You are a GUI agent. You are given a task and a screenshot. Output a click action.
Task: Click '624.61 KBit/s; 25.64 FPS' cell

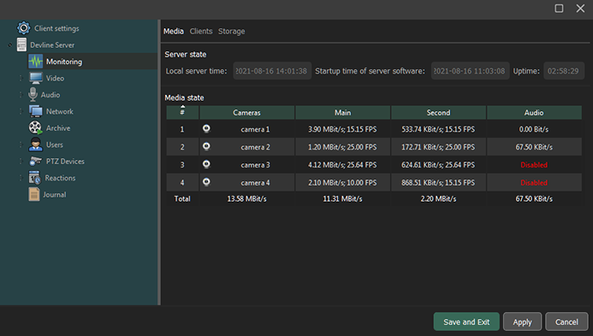[438, 165]
